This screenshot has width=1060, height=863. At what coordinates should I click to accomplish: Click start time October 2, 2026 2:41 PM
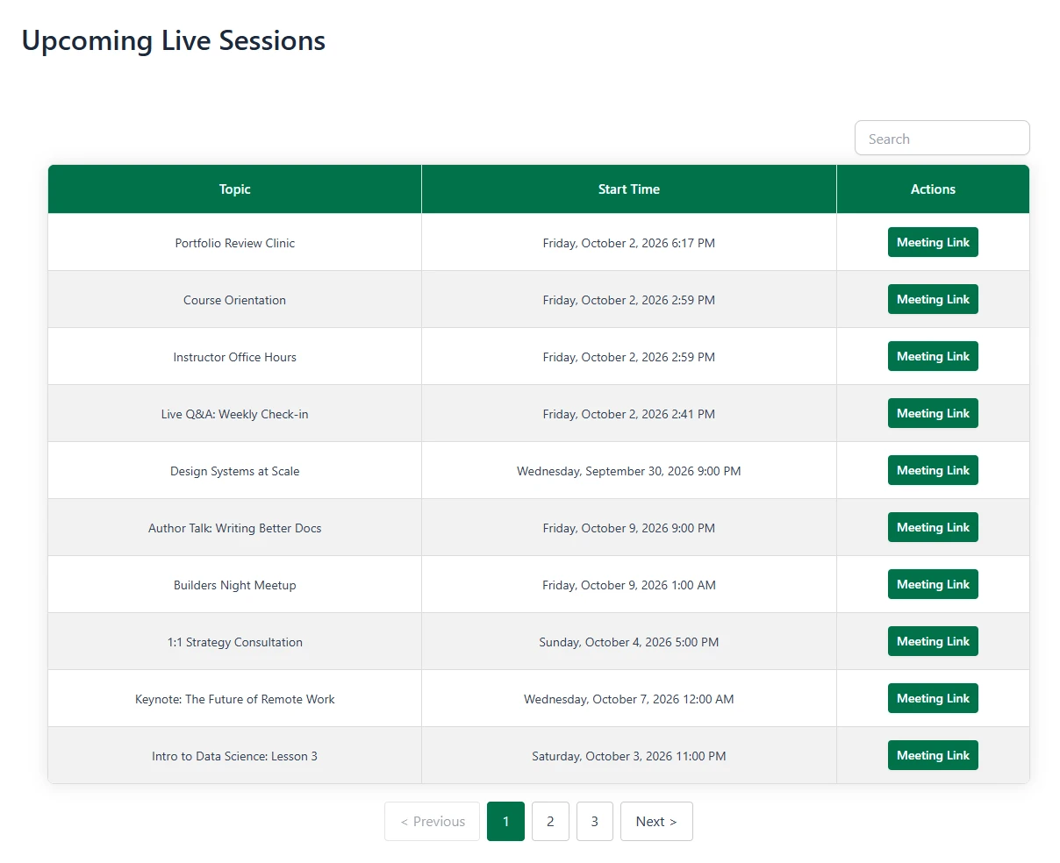coord(629,414)
